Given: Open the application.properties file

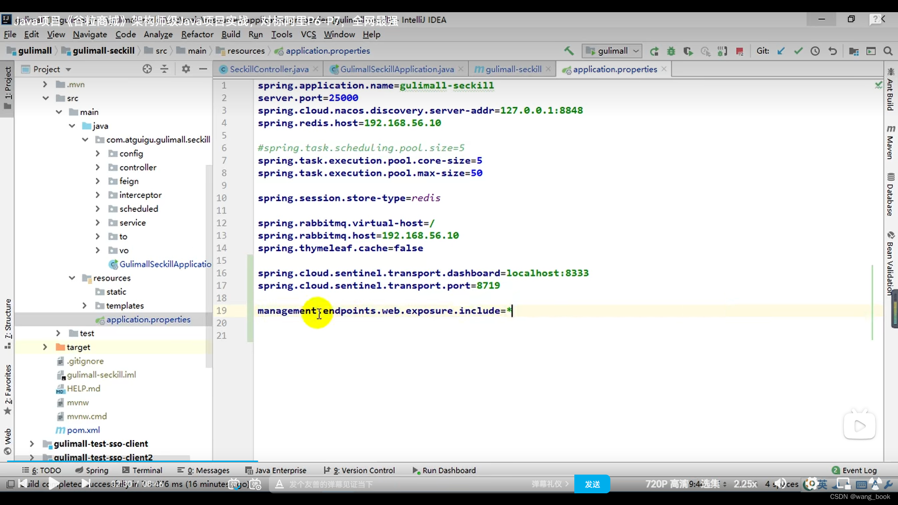Looking at the screenshot, I should (148, 319).
